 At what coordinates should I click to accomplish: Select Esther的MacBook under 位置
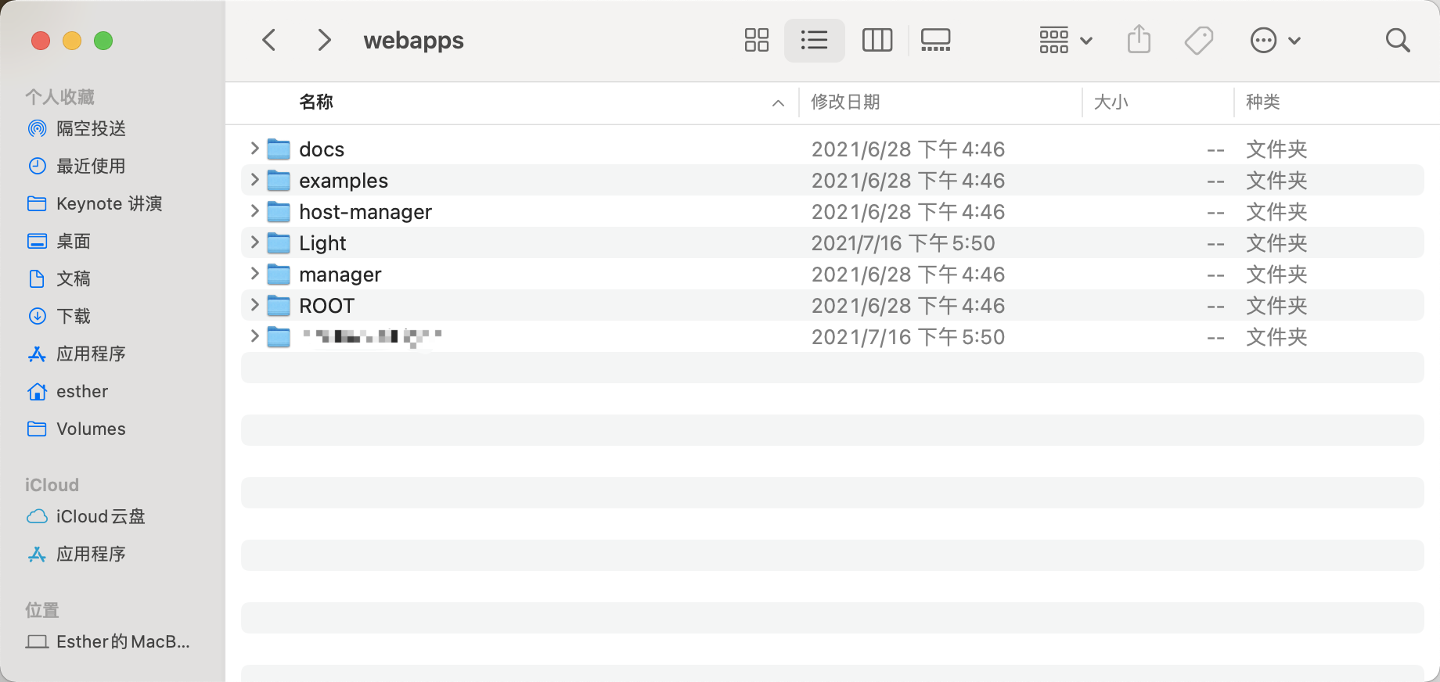pos(108,641)
